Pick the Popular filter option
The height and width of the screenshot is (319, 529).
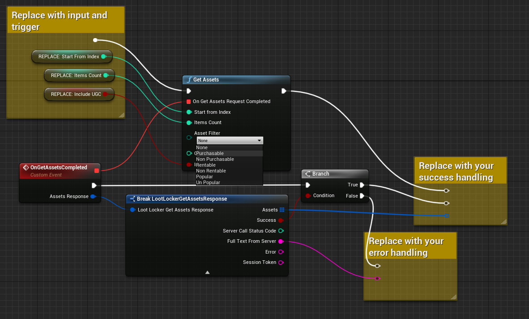[205, 177]
